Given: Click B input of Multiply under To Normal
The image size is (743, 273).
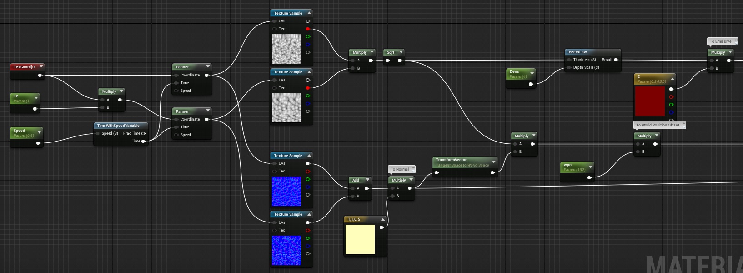Looking at the screenshot, I should coord(392,196).
